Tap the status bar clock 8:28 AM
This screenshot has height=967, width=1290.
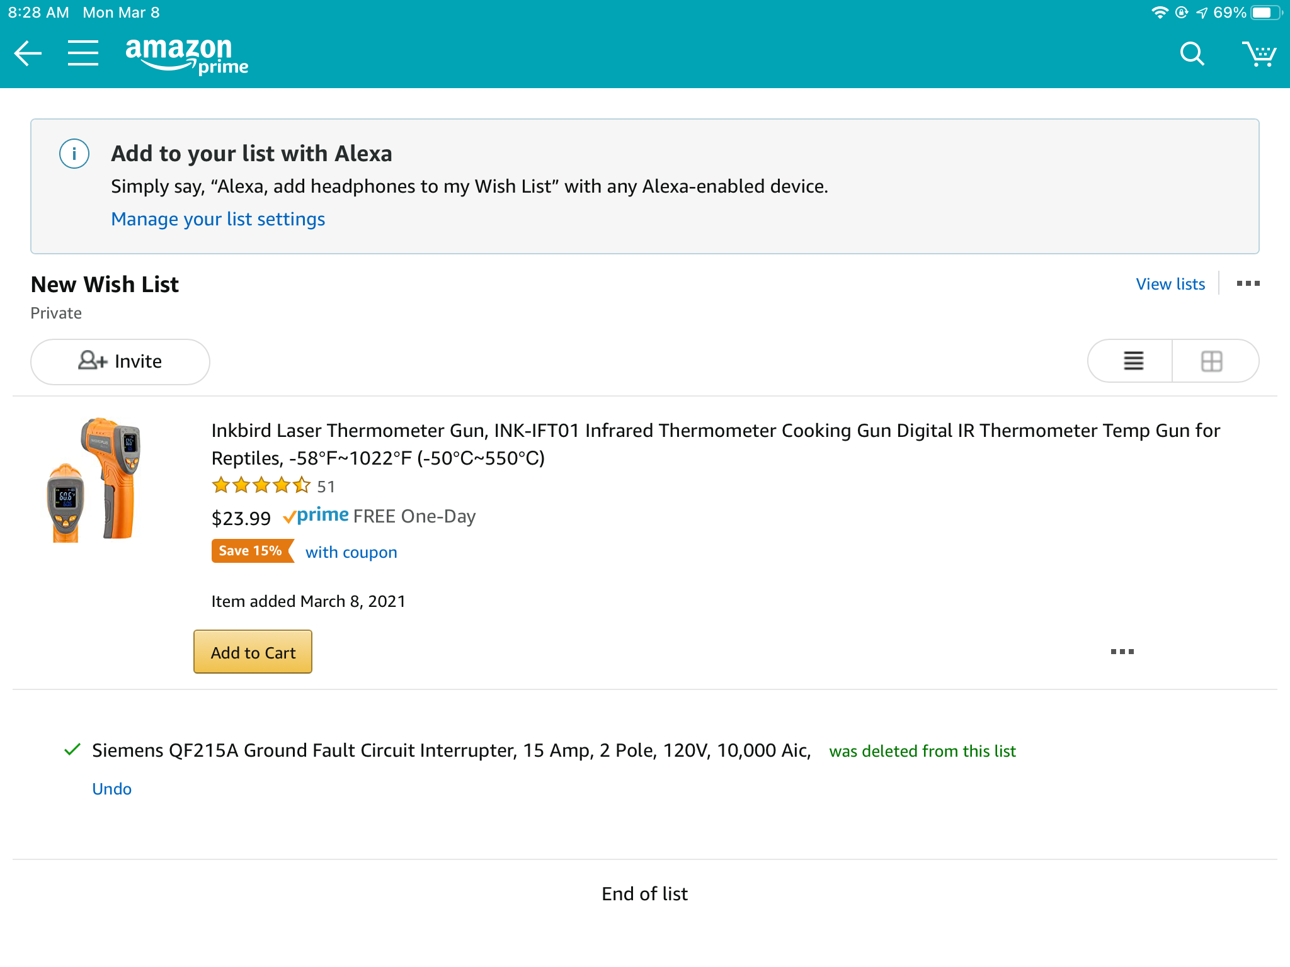tap(38, 13)
